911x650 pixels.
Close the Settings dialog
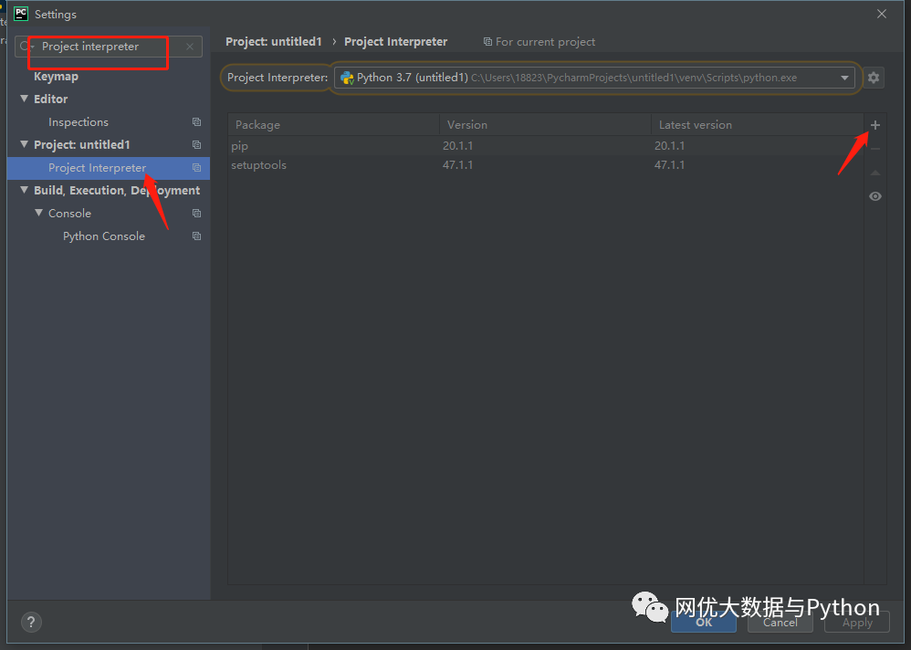click(882, 14)
